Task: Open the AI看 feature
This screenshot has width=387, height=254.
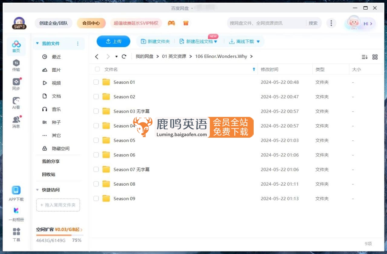Action: 16,103
